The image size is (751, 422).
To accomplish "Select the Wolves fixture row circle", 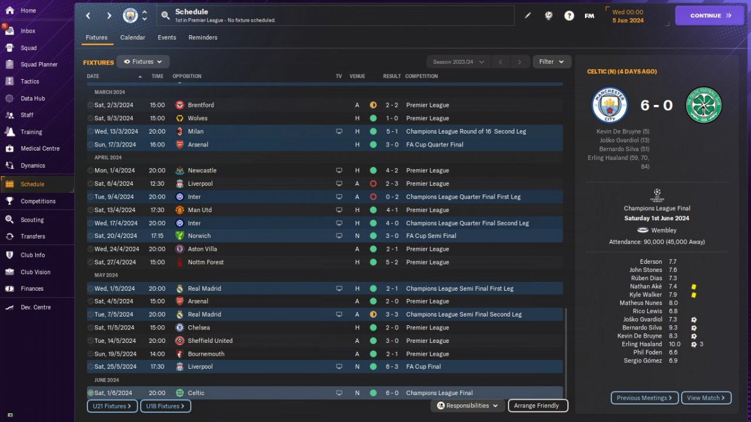I will pyautogui.click(x=90, y=118).
